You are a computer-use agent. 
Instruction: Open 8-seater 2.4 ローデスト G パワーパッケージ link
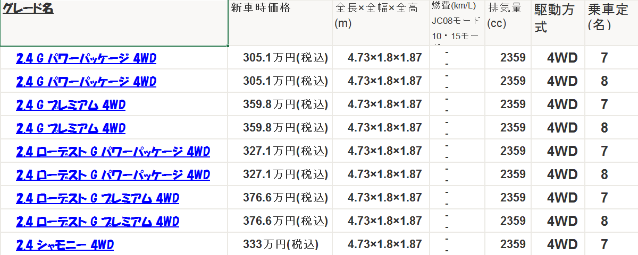pyautogui.click(x=113, y=175)
